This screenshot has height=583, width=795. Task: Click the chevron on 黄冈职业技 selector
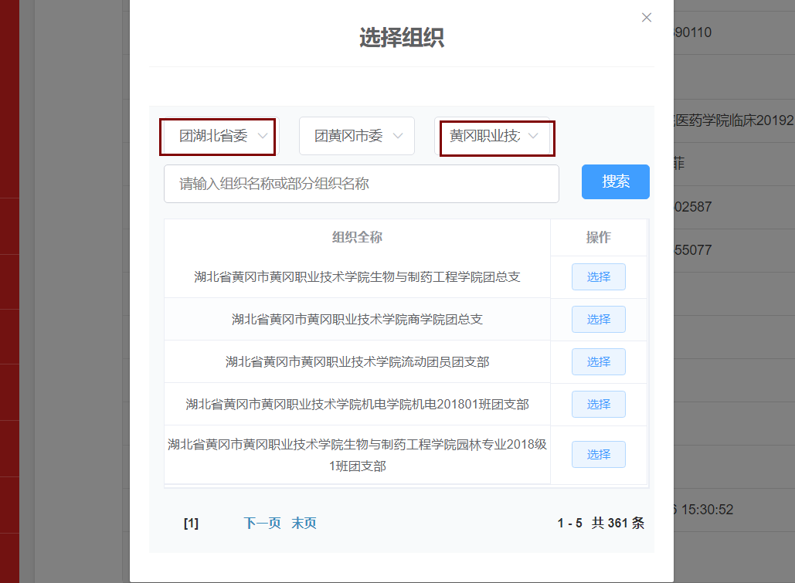click(533, 135)
